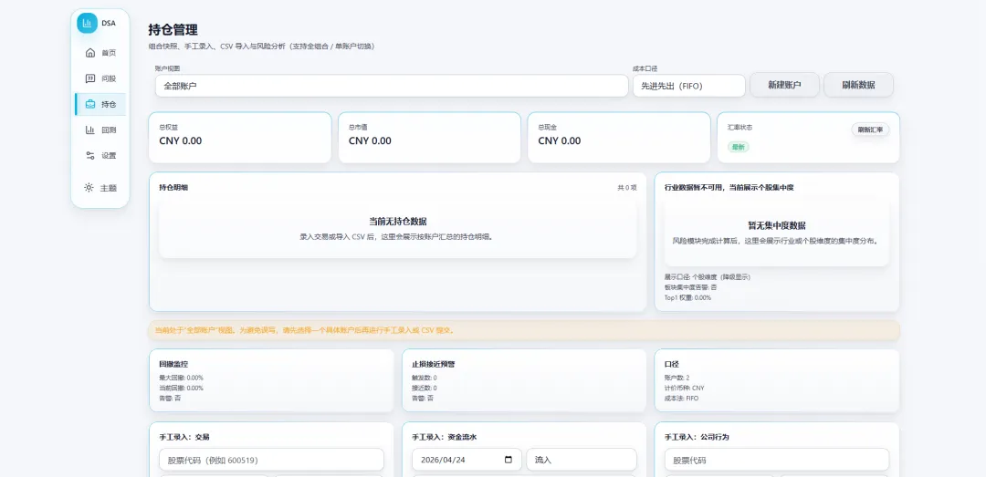Click the 触发数: 0 line
This screenshot has height=477, width=986.
pyautogui.click(x=425, y=378)
